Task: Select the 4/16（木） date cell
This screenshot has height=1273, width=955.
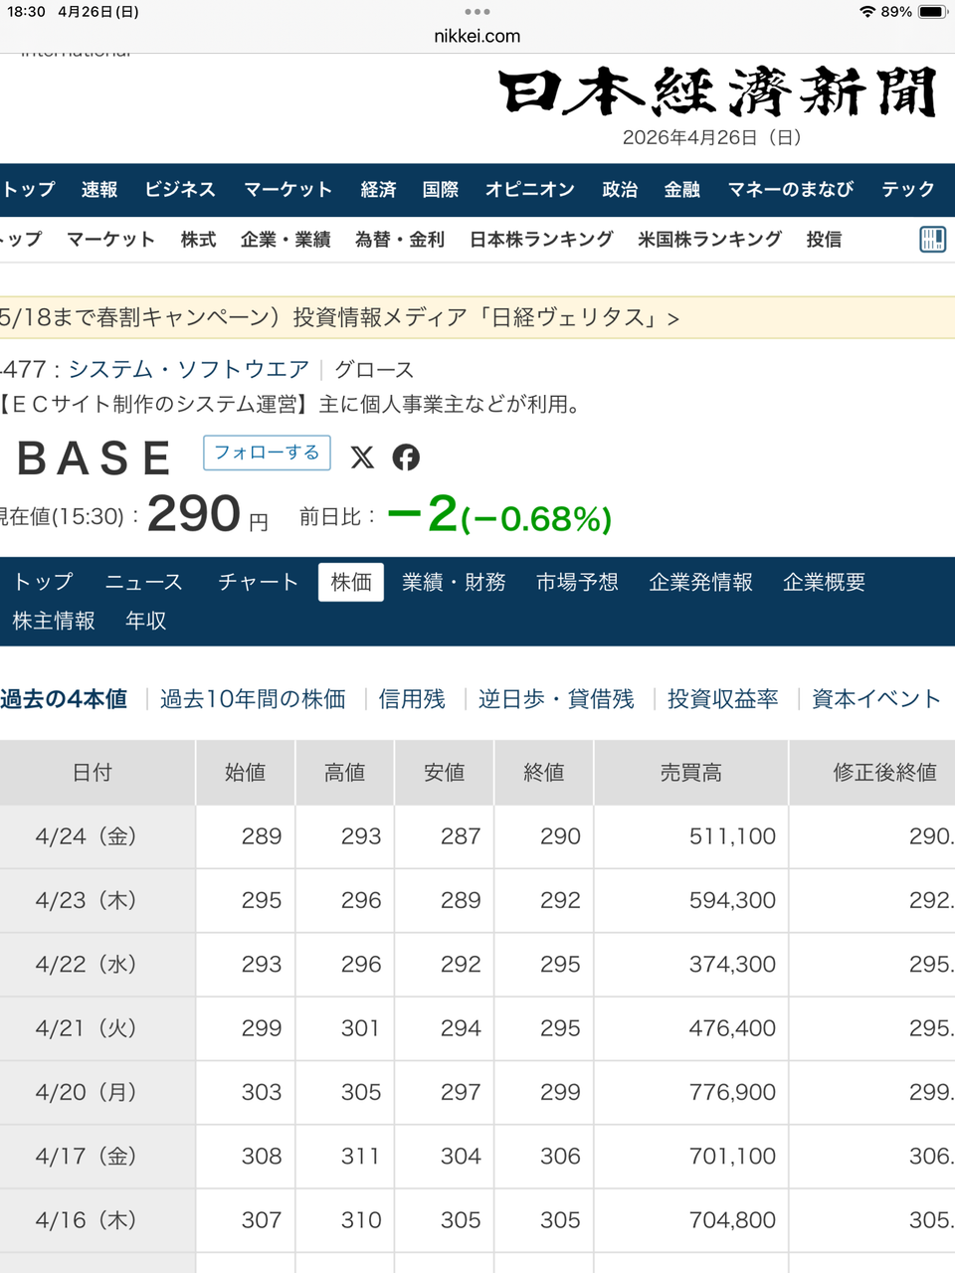Action: 97,1220
